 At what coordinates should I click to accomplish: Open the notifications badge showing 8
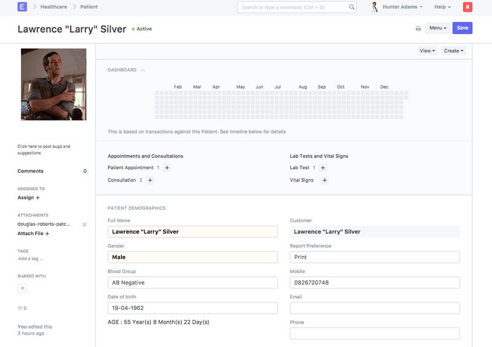click(x=467, y=7)
